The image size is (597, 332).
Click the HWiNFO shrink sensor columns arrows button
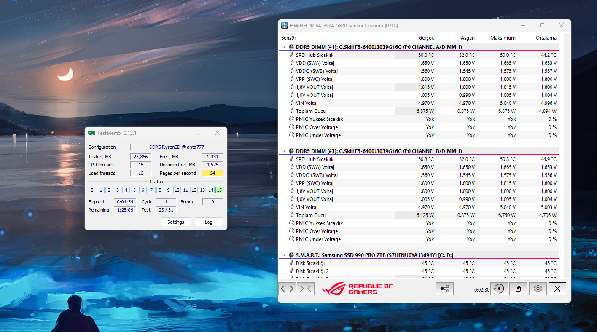(x=306, y=289)
